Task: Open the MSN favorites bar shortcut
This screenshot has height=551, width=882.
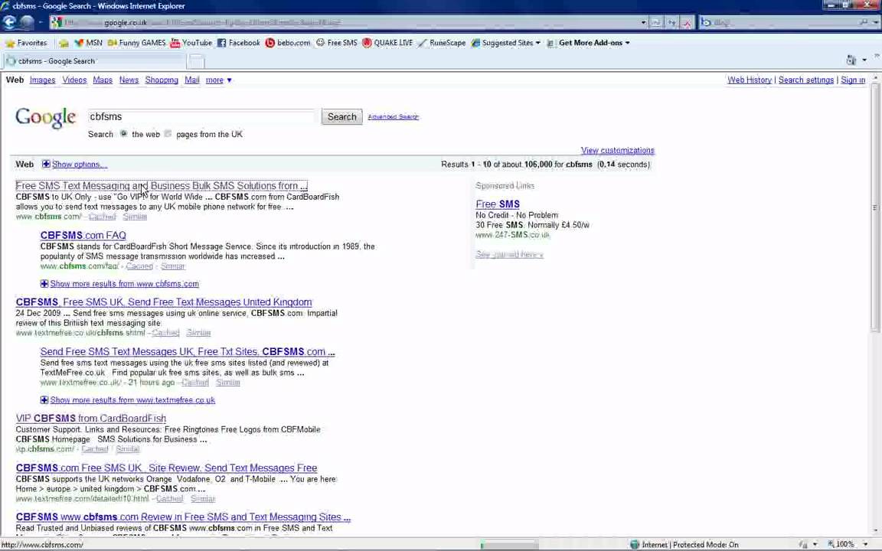Action: click(x=88, y=43)
